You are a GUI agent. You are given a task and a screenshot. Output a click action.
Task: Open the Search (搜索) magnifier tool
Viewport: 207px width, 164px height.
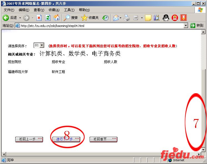point(67,18)
